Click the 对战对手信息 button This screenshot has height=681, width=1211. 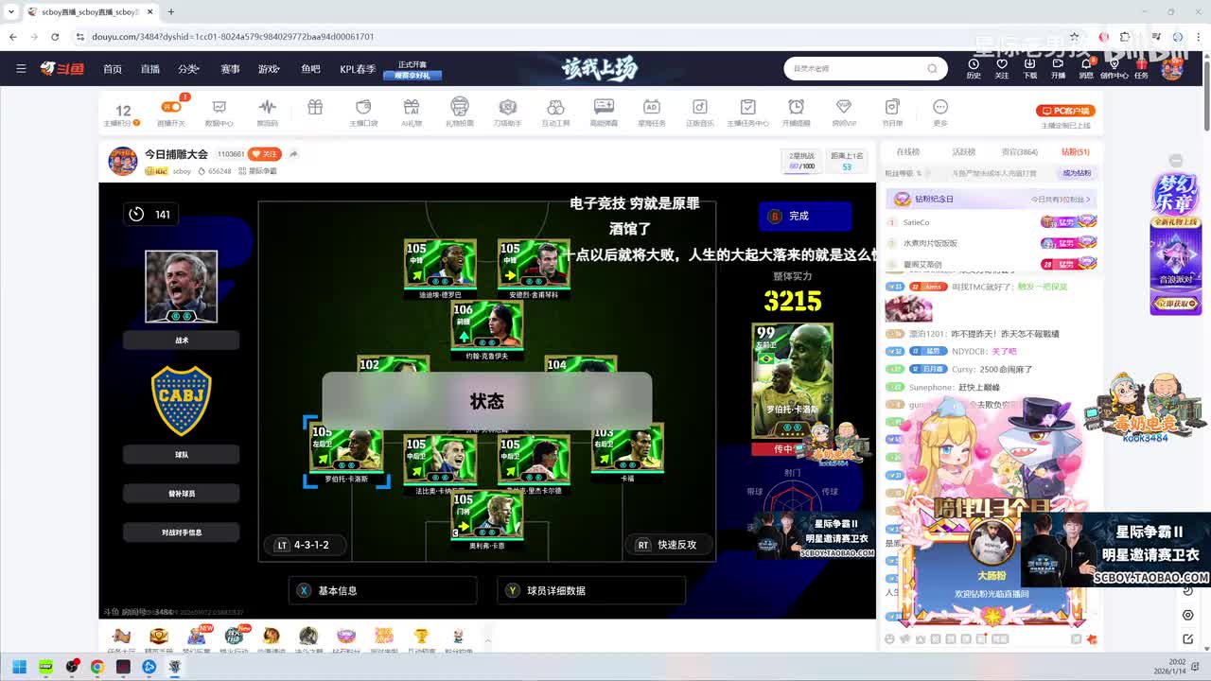[182, 533]
